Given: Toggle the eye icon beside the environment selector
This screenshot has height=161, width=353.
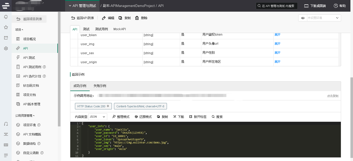Looking at the screenshot, I should (x=303, y=18).
